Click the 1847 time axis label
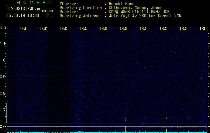The height and width of the screenshot is (133, 210). [144, 29]
